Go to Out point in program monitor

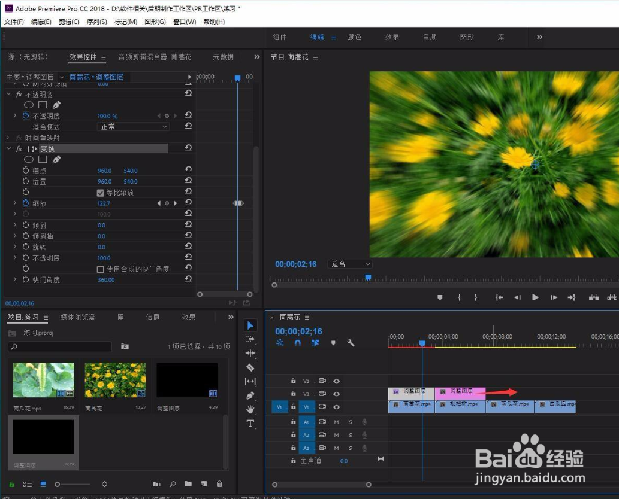tap(572, 297)
